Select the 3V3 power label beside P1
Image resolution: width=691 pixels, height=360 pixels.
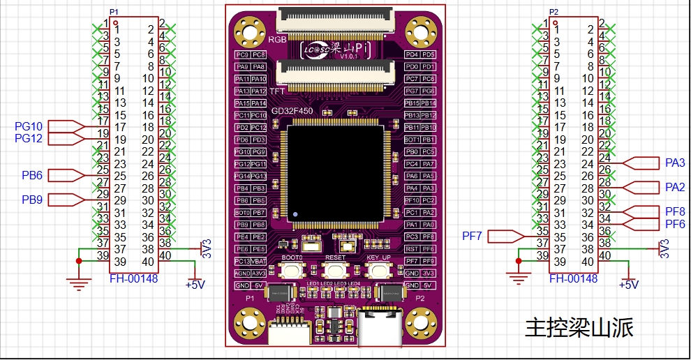pyautogui.click(x=207, y=248)
